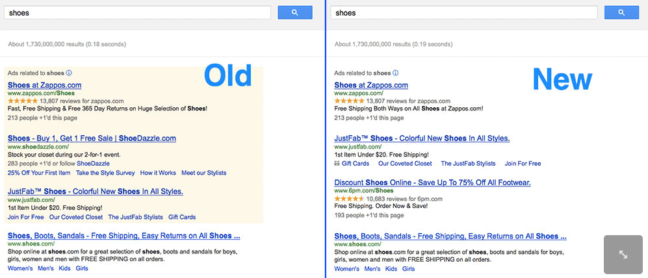Click the 25% Off Your First Item sitelink
The width and height of the screenshot is (648, 278).
(39, 173)
